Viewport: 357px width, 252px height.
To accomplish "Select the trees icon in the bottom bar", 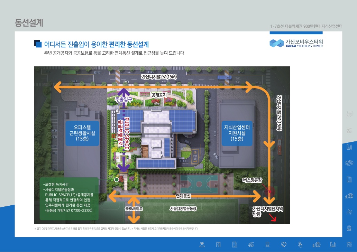I will click(x=251, y=245).
